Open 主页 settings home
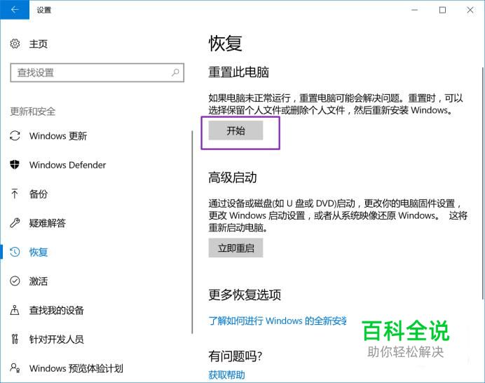Image resolution: width=485 pixels, height=383 pixels. coord(38,43)
